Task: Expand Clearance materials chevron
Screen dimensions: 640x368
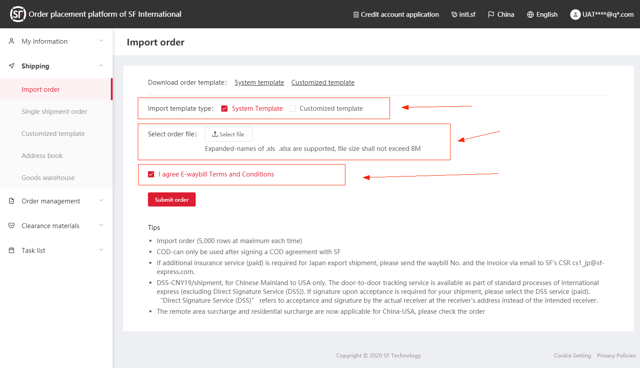Action: 101,225
